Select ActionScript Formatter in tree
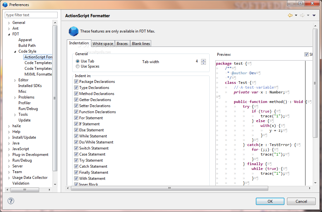Screen dimensions: 322x212 point(38,57)
